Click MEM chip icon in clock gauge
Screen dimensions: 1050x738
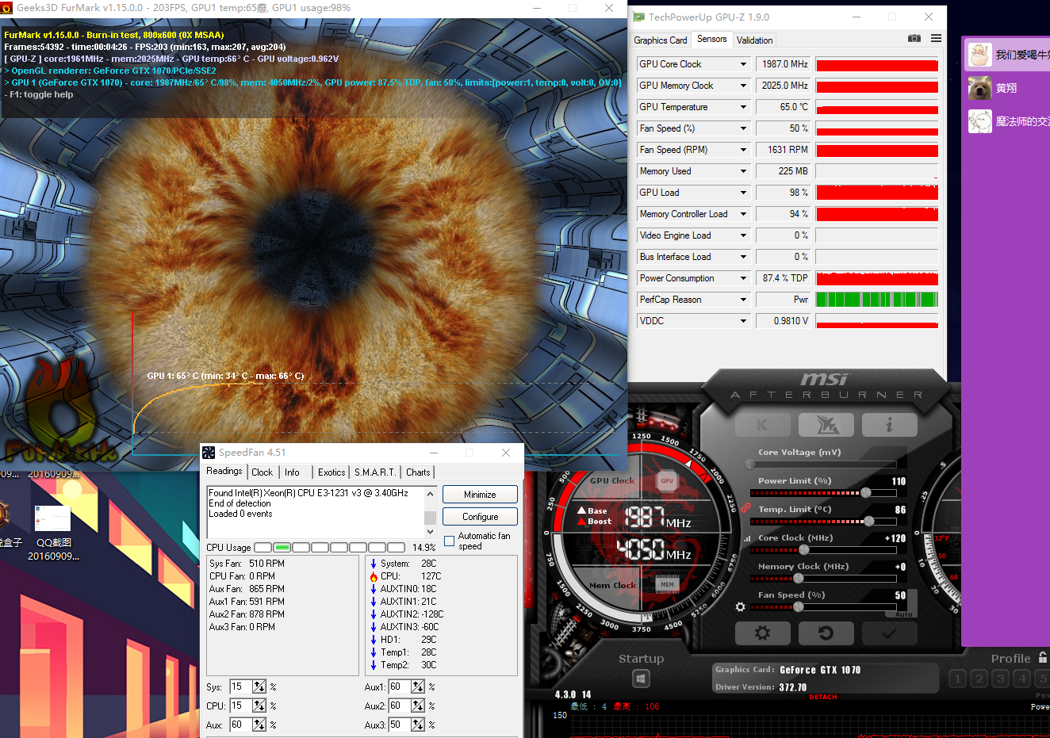[667, 584]
